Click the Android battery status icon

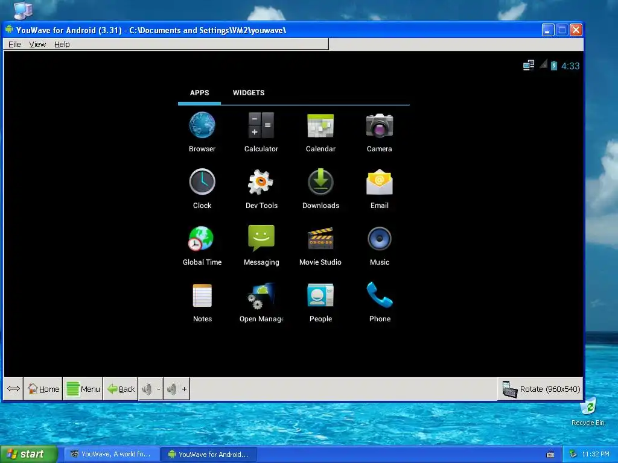pos(554,65)
